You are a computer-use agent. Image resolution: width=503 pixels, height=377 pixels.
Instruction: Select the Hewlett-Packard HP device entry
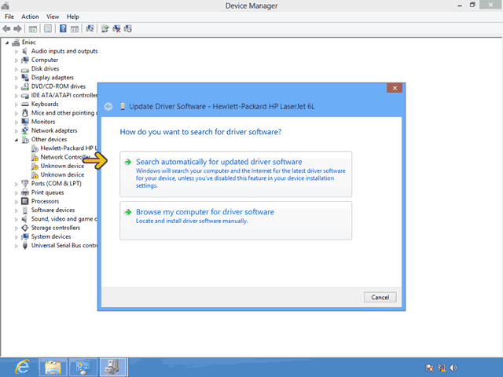point(69,148)
